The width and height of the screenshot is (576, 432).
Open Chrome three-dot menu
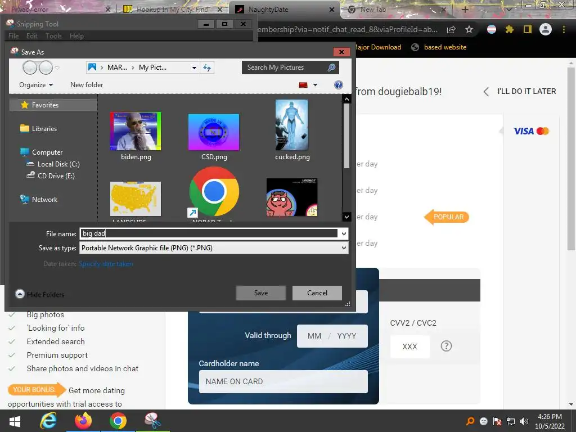coord(564,29)
